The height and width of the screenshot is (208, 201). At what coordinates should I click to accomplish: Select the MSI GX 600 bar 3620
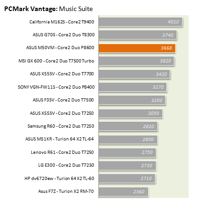click(137, 61)
